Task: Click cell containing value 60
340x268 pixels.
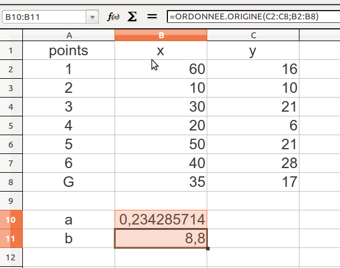Action: [161, 69]
